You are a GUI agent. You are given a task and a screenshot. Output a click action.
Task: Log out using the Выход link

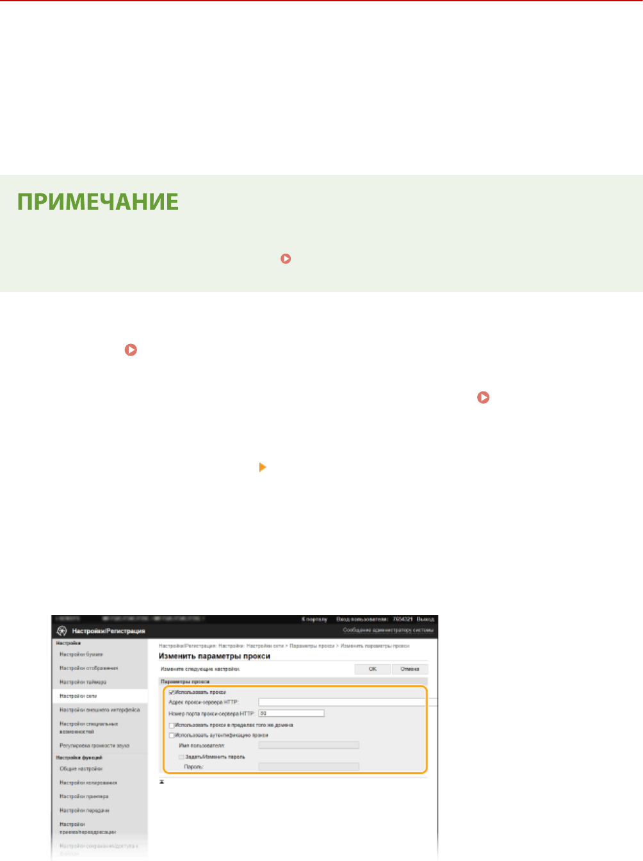click(425, 619)
